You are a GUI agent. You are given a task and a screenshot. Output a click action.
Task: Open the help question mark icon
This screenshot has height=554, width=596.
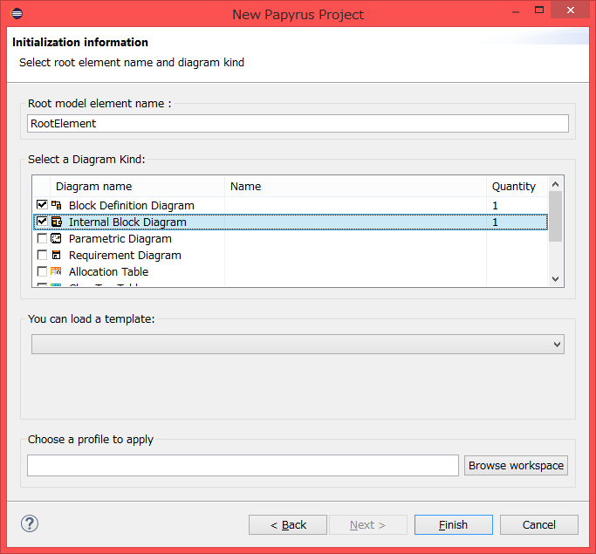(30, 523)
